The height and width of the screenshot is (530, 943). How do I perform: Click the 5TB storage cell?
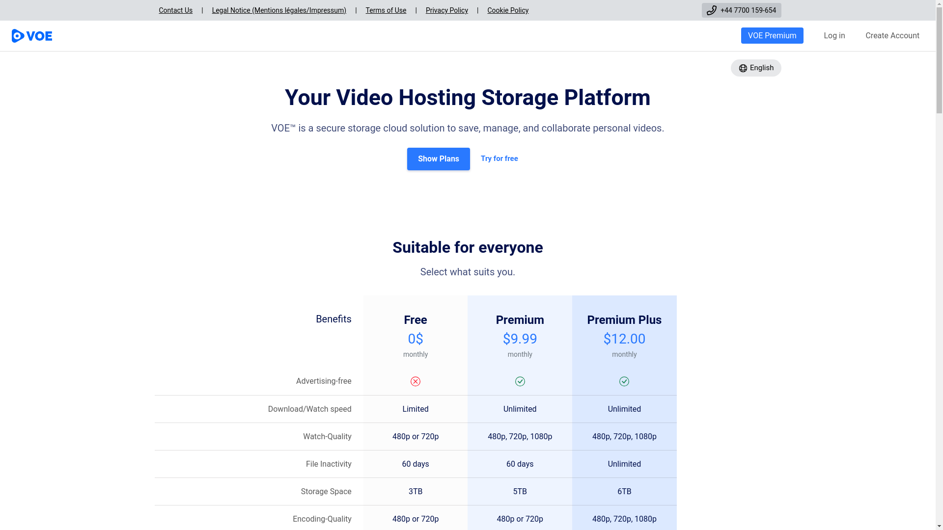(520, 492)
